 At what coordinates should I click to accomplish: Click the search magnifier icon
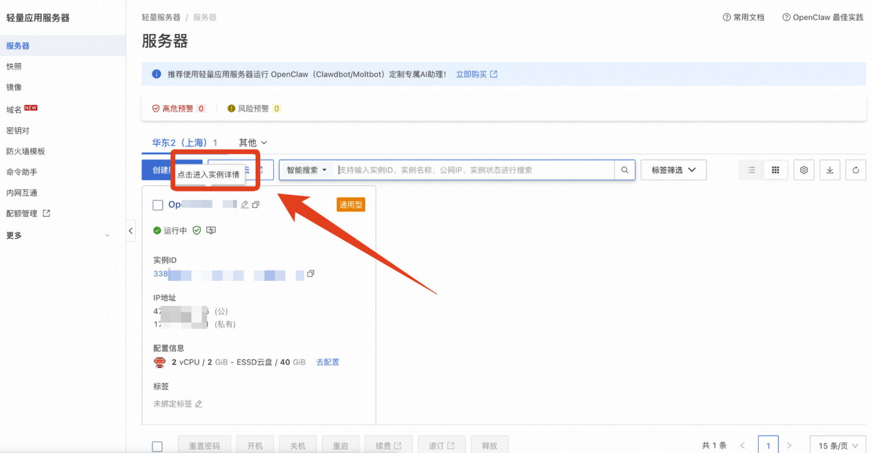tap(625, 170)
